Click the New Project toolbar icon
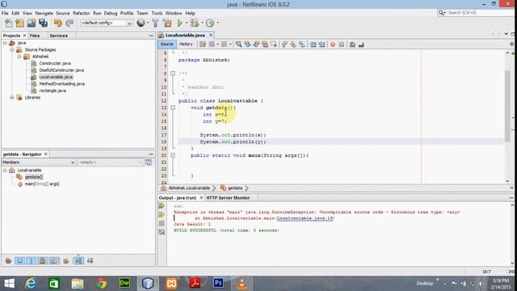This screenshot has width=517, height=291. [19, 23]
